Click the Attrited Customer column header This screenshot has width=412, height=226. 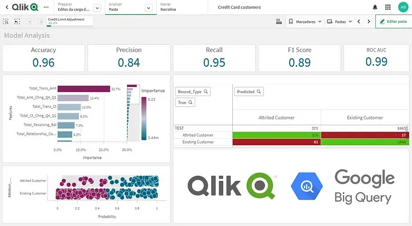pos(276,117)
